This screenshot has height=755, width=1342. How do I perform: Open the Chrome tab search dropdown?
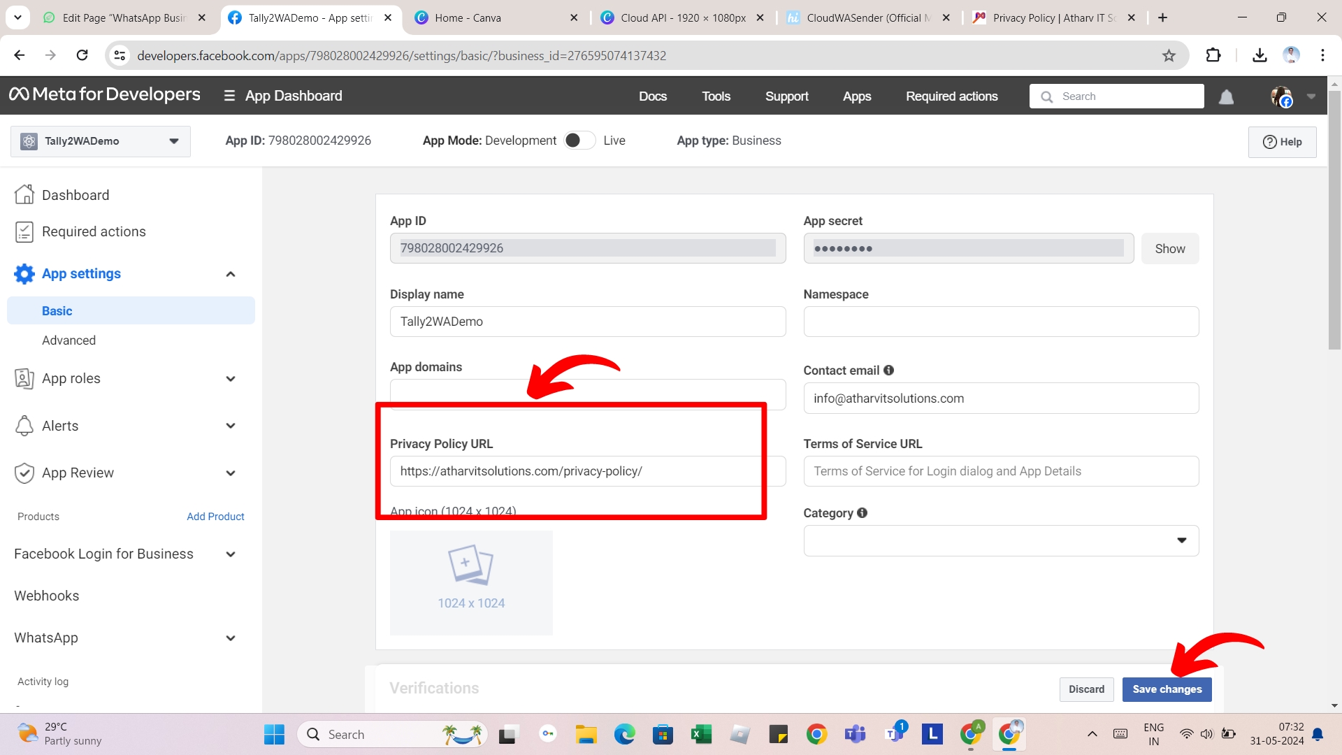pos(17,17)
